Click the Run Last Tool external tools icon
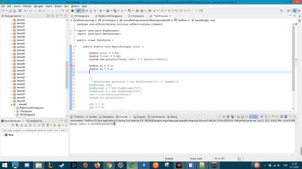302x169 pixels. pos(115,11)
